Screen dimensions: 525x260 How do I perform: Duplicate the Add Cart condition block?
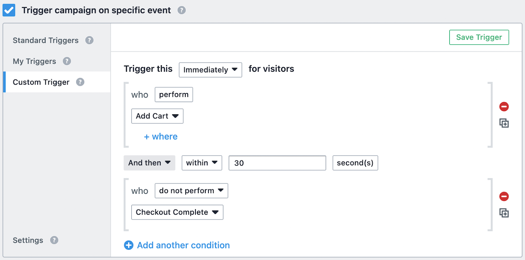click(x=504, y=123)
